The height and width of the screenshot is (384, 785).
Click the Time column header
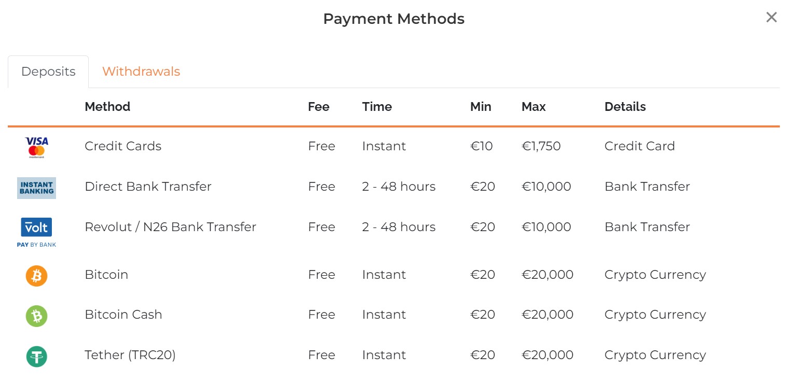[x=377, y=107]
